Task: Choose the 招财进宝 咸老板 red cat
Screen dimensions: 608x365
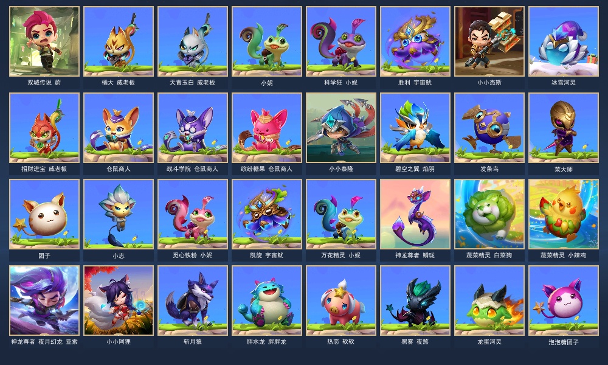Action: (x=44, y=128)
